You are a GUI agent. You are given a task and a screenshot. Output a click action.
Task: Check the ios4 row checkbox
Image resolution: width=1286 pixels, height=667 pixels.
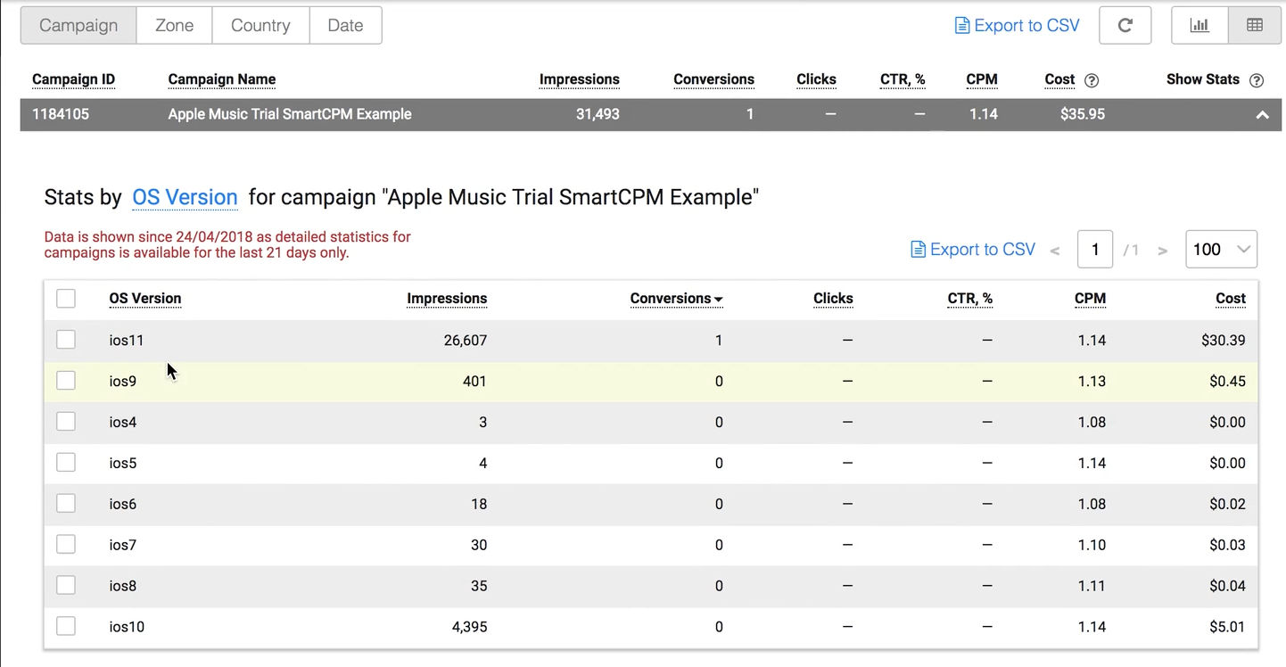[x=66, y=422]
